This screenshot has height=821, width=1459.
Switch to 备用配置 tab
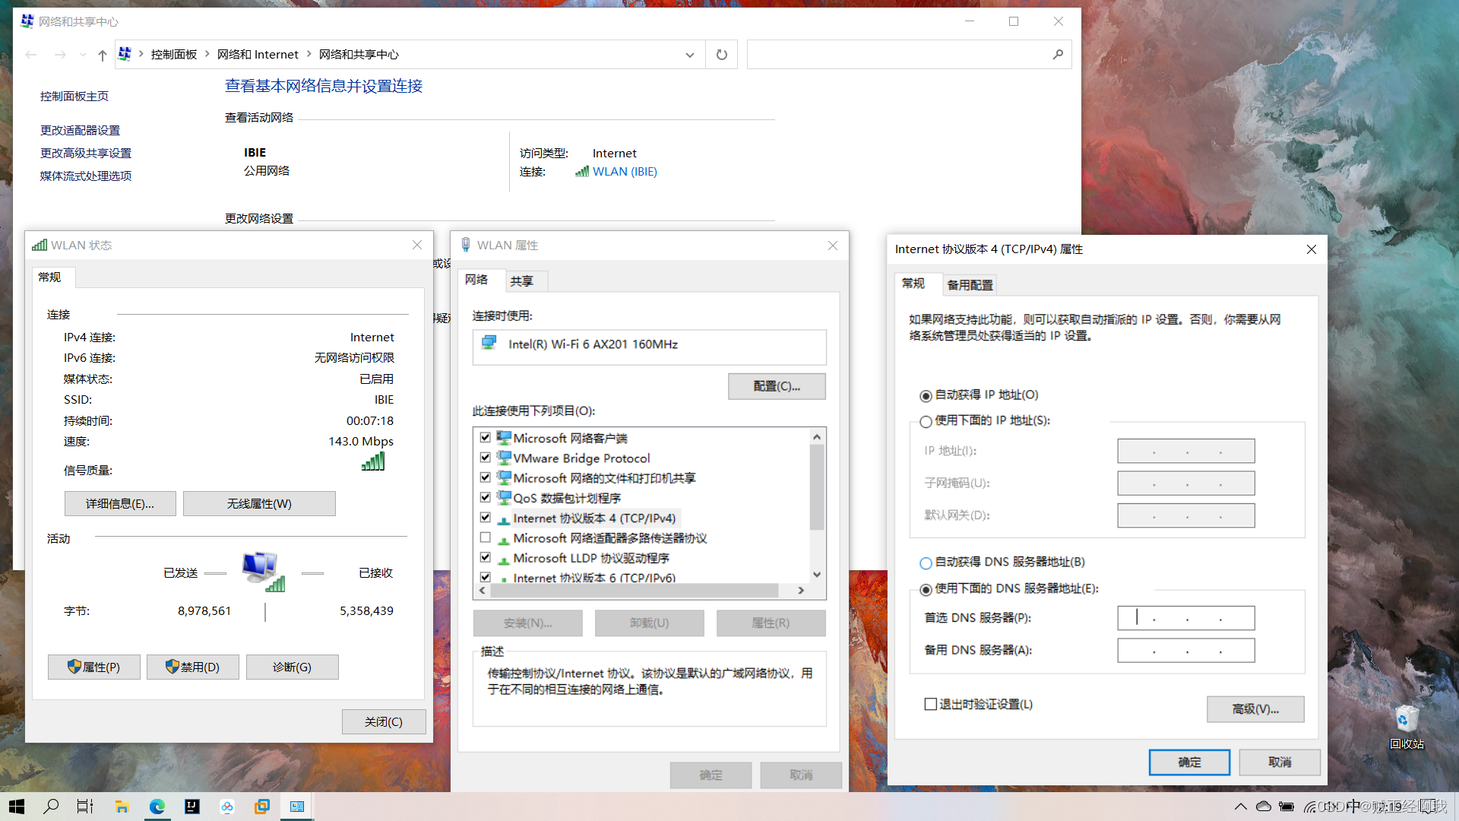tap(970, 285)
